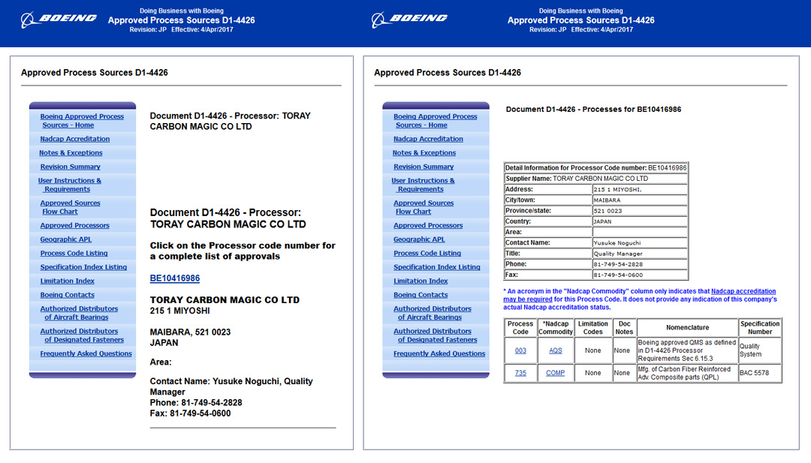Open User Instructions & Requirements, right page
Viewport: 811px width, 463px height.
pos(423,185)
